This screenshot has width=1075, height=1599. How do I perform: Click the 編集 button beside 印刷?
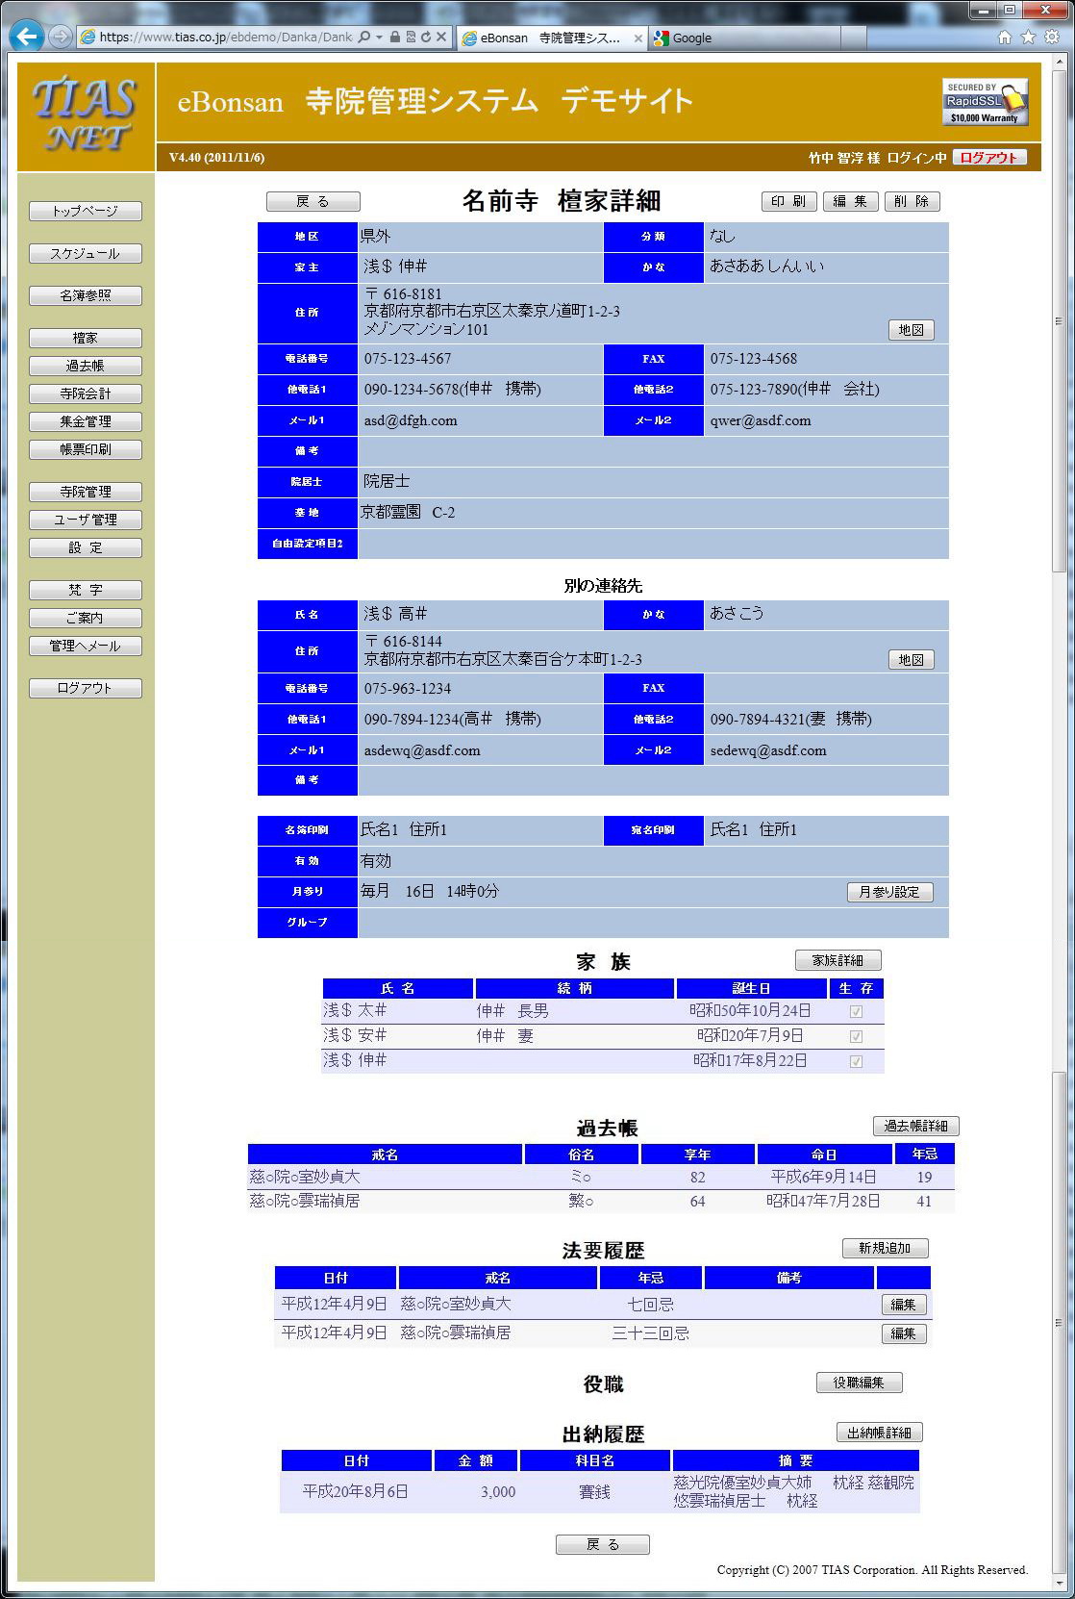click(850, 201)
